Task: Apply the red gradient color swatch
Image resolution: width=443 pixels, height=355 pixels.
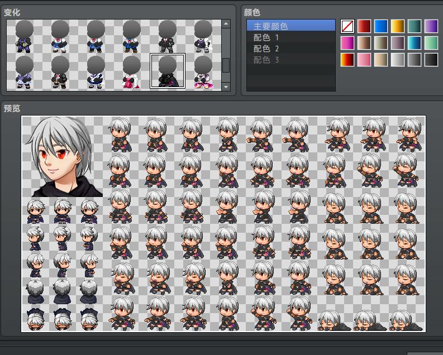Action: pos(364,26)
